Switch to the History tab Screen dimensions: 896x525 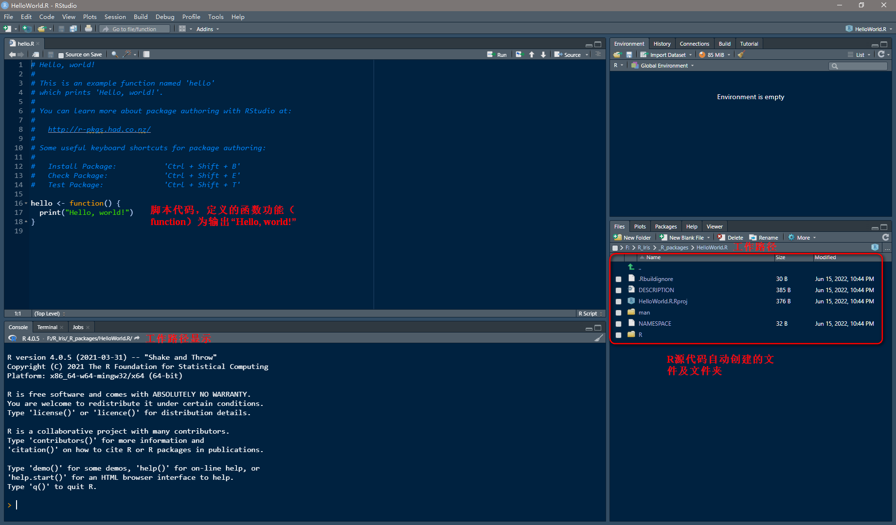[x=662, y=44]
